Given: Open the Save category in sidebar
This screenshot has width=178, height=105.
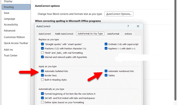Looking at the screenshot, I should [7, 13].
